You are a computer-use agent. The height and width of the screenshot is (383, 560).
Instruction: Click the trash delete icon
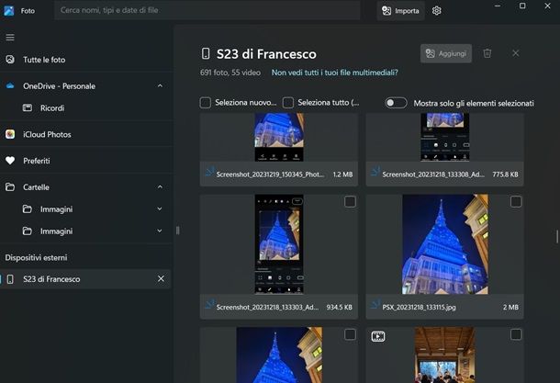coord(487,53)
